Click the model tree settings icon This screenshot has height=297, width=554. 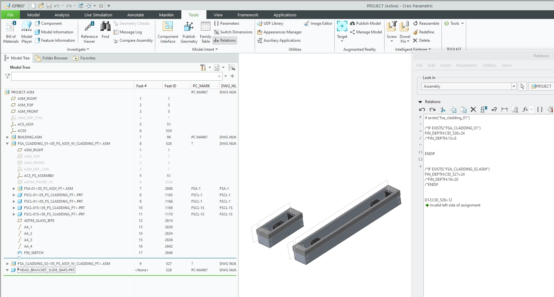point(203,67)
